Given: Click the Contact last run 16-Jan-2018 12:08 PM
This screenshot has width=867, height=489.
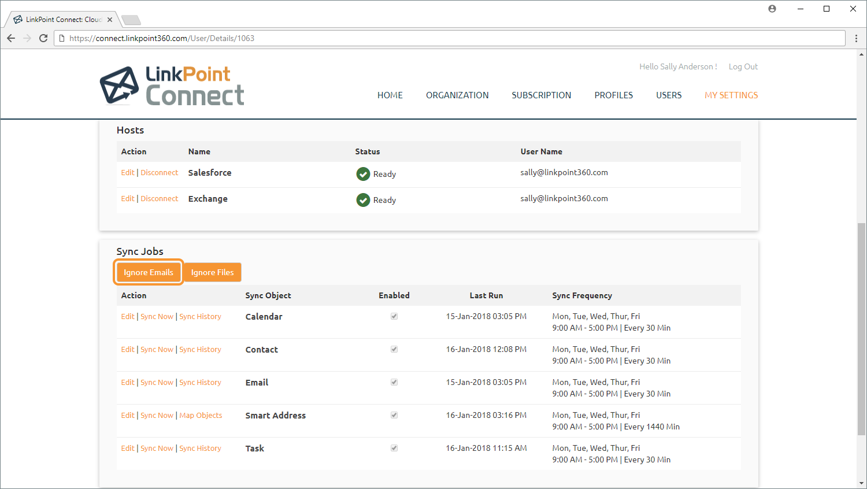Looking at the screenshot, I should [x=486, y=349].
